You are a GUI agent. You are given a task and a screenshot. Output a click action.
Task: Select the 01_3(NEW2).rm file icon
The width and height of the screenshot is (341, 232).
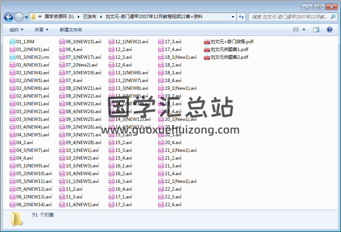tap(13, 57)
